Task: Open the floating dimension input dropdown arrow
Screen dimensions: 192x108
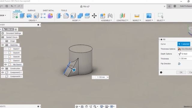Action: pos(108,77)
